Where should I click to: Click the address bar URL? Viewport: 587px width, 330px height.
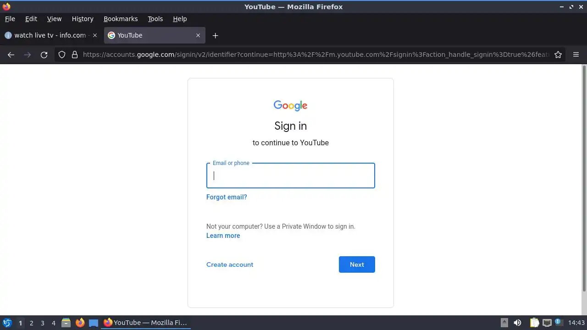(316, 55)
